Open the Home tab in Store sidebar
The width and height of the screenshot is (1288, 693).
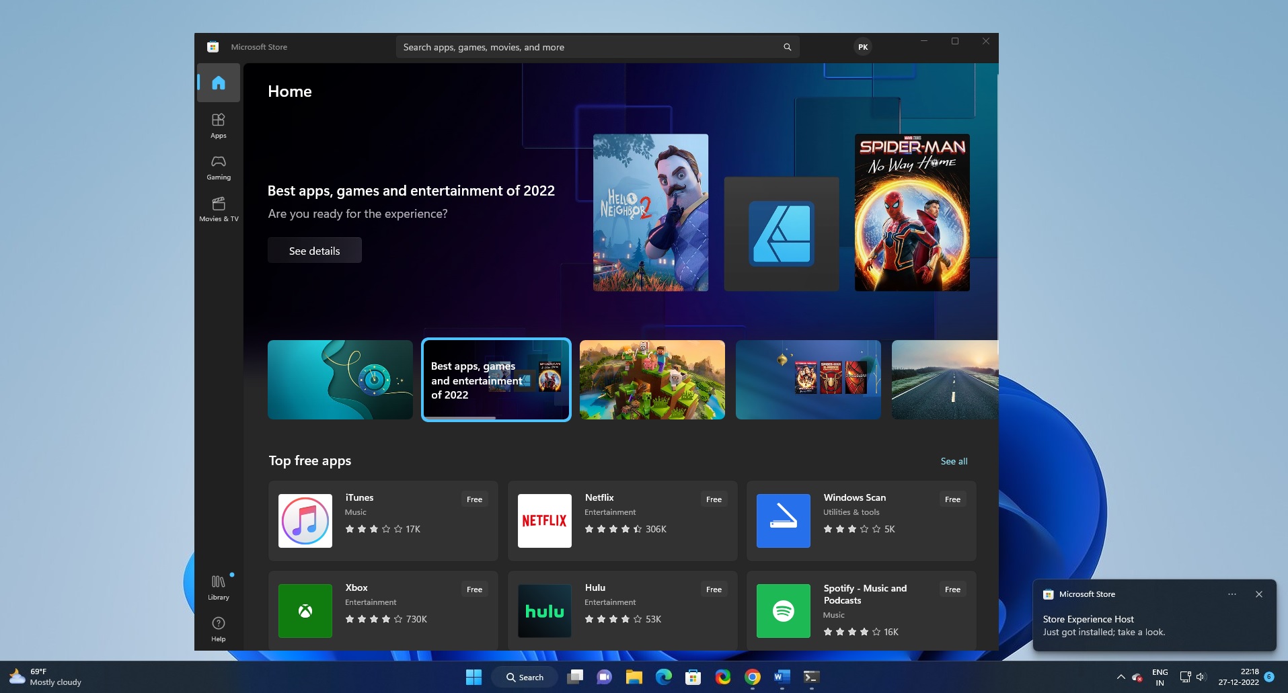(219, 83)
